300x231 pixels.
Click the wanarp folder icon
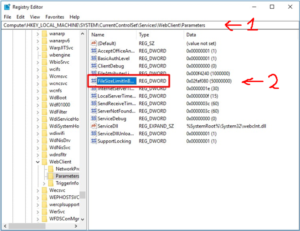point(44,34)
